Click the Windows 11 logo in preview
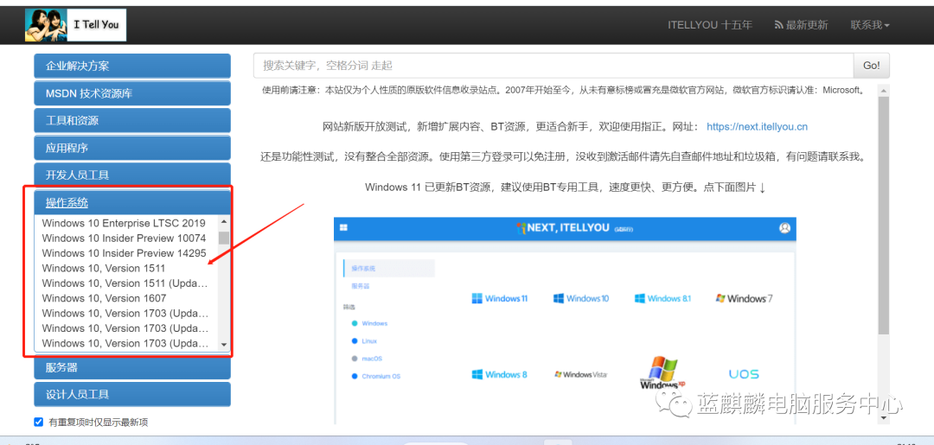The image size is (934, 445). pyautogui.click(x=500, y=298)
